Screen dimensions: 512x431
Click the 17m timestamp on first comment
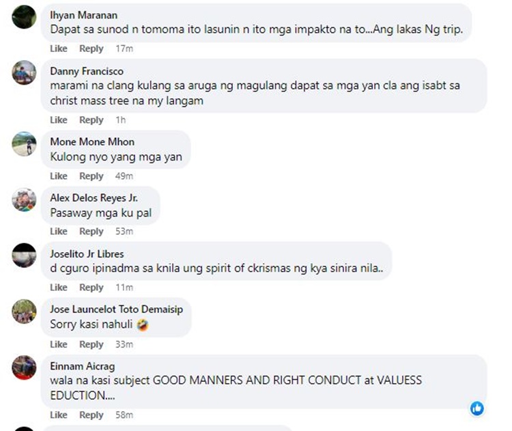(124, 48)
